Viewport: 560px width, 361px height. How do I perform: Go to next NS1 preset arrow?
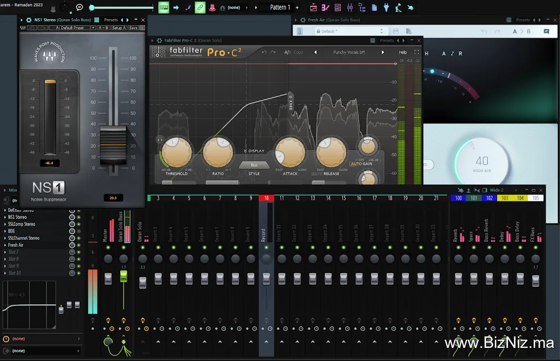[x=127, y=20]
